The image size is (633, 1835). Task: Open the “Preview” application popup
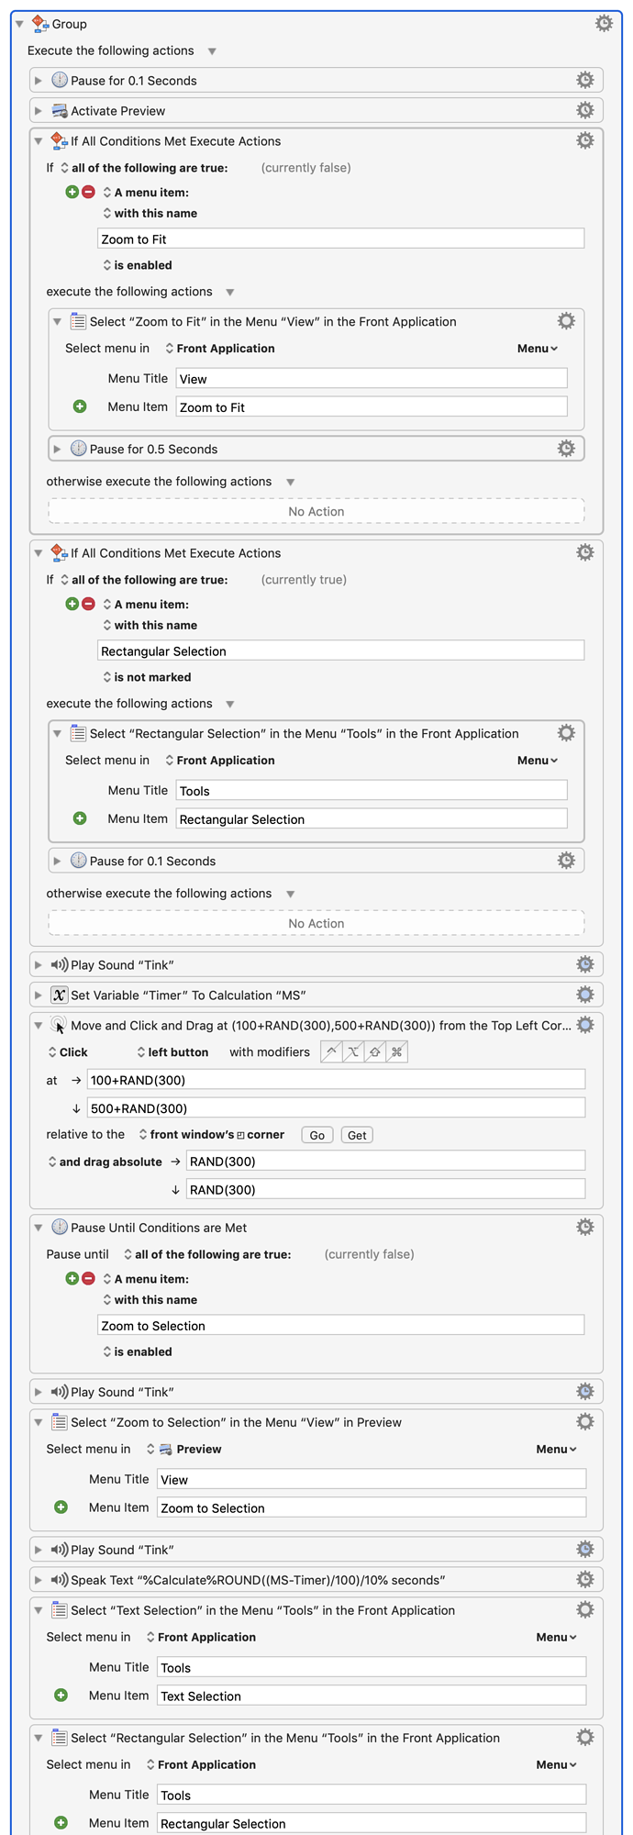[x=184, y=1450]
